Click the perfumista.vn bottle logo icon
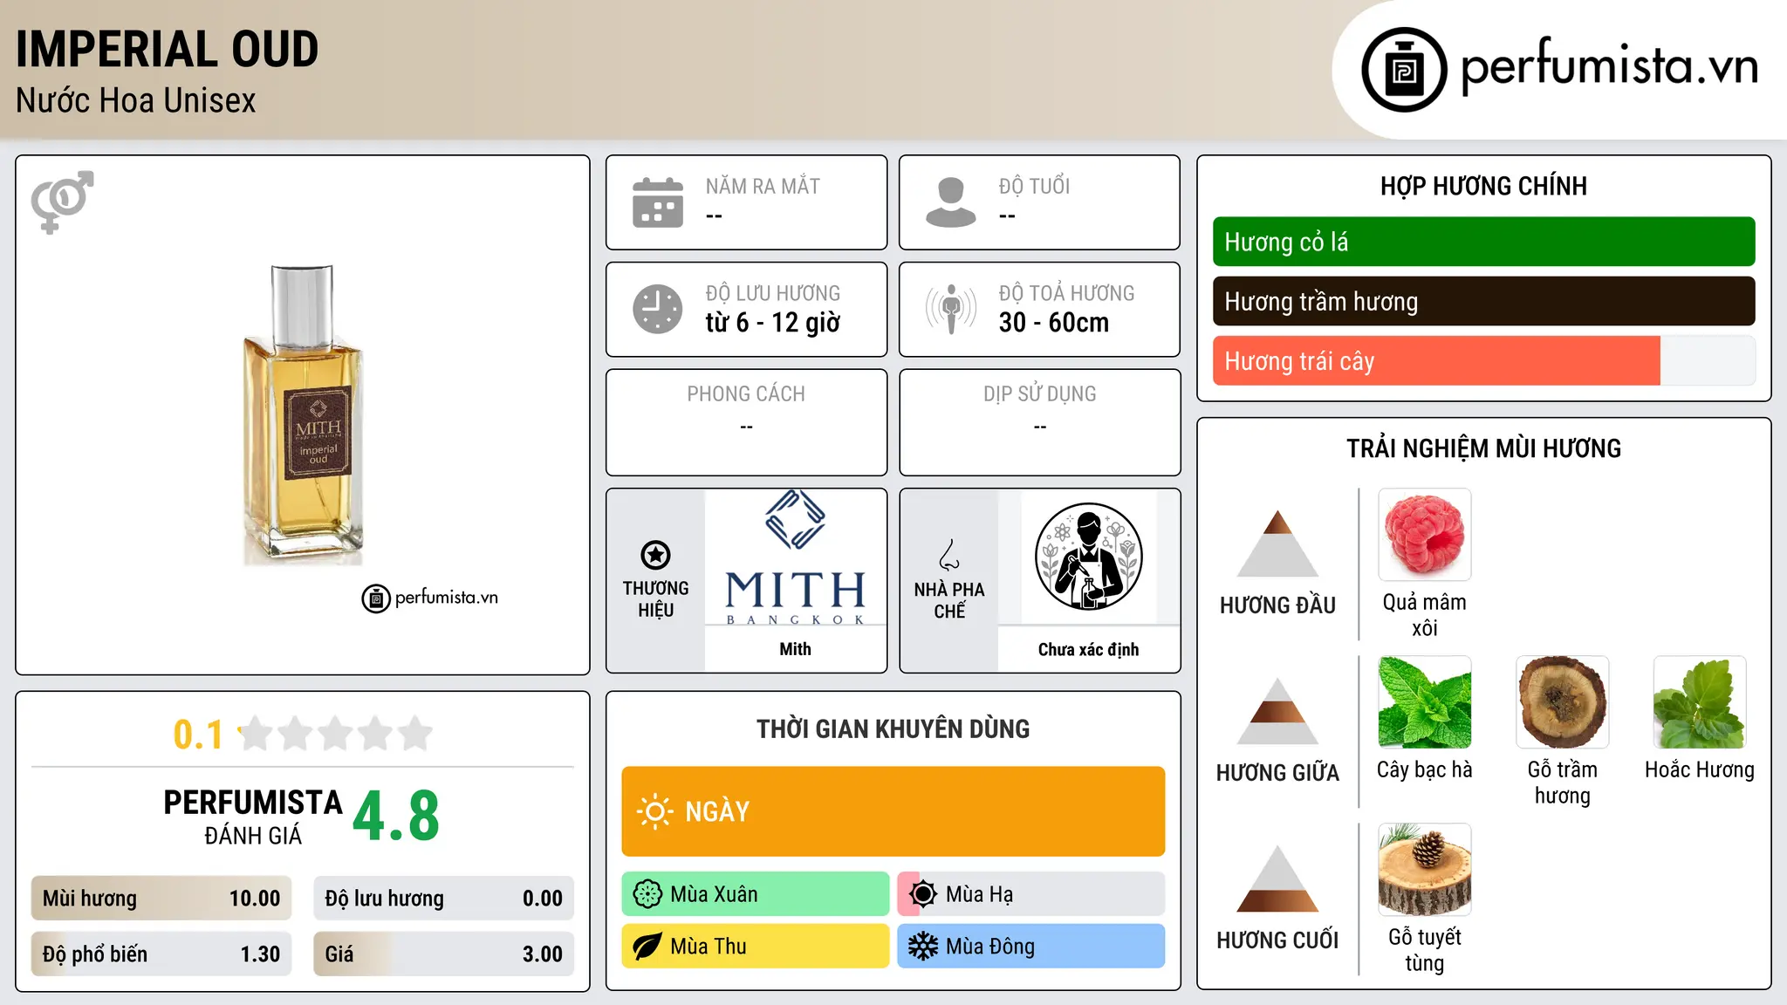Screen dimensions: 1787x1005 1404,70
